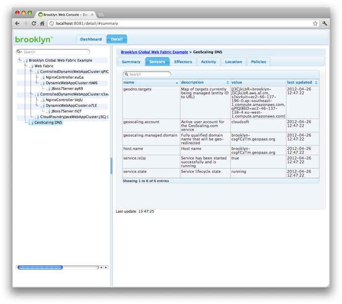
Task: Click the browser back arrow
Action: tap(17, 23)
